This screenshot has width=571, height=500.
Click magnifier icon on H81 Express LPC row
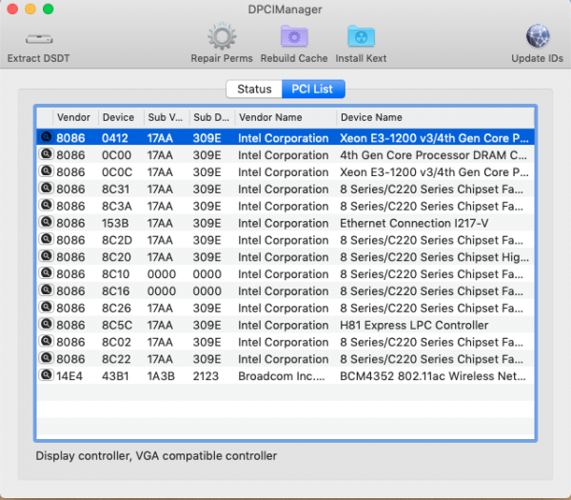(45, 325)
